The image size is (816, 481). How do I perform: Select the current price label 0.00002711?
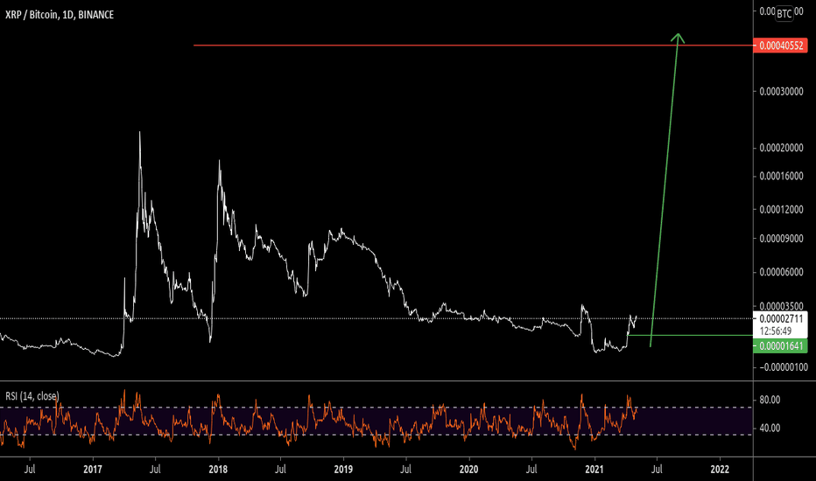point(781,318)
